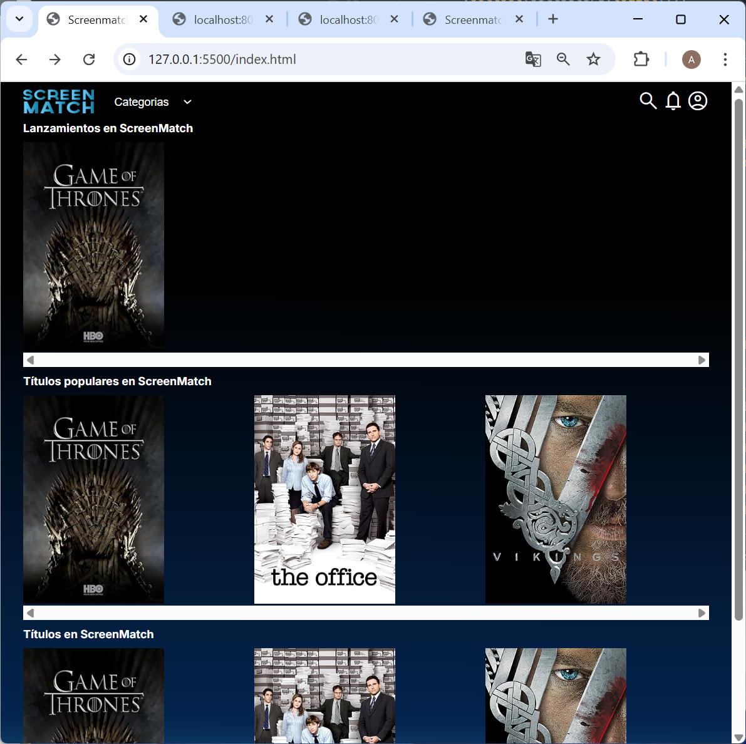Open the notifications bell icon
This screenshot has height=744, width=746.
tap(673, 101)
